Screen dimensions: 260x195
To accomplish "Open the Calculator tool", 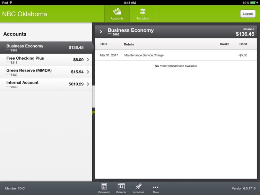I will click(x=104, y=188).
